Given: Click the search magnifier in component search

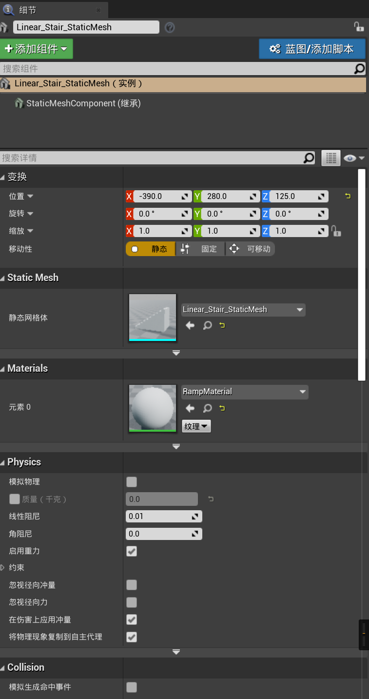Looking at the screenshot, I should click(359, 69).
